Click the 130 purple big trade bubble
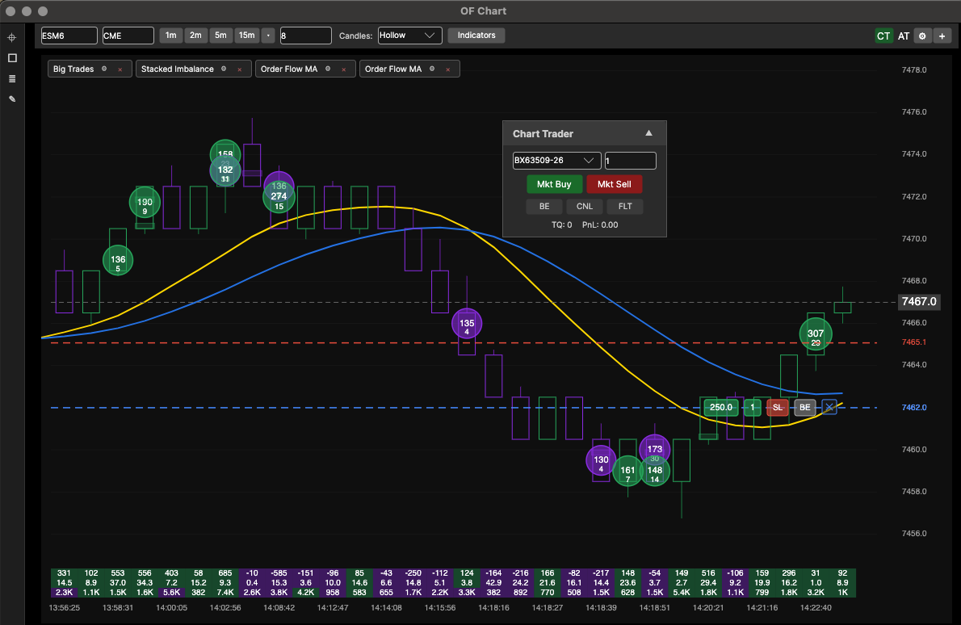The width and height of the screenshot is (961, 625). coord(602,461)
